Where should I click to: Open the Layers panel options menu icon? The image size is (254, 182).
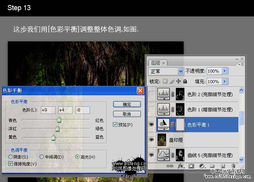(x=241, y=64)
